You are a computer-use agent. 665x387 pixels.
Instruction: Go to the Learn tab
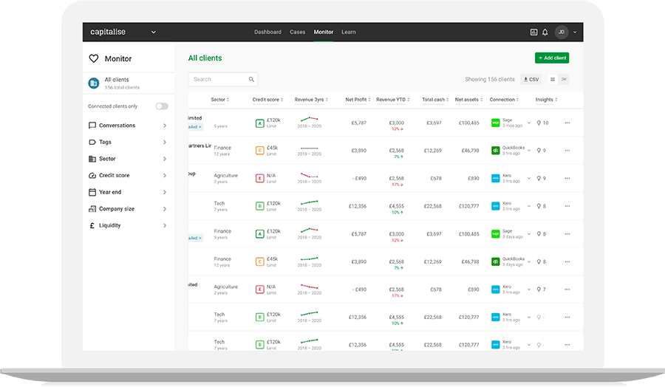[x=349, y=32]
